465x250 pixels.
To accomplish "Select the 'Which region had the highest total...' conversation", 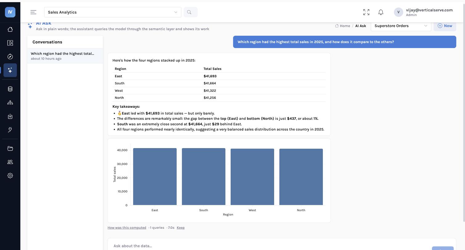I will 65,56.
